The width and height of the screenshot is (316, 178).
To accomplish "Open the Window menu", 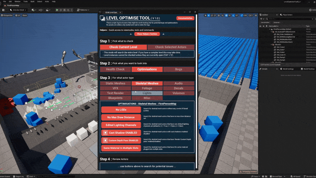I will point(17,2).
